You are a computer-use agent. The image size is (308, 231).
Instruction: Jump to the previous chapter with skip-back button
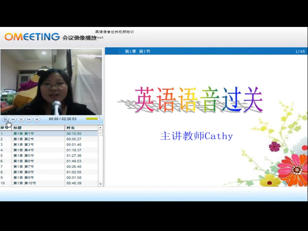pyautogui.click(x=5, y=119)
